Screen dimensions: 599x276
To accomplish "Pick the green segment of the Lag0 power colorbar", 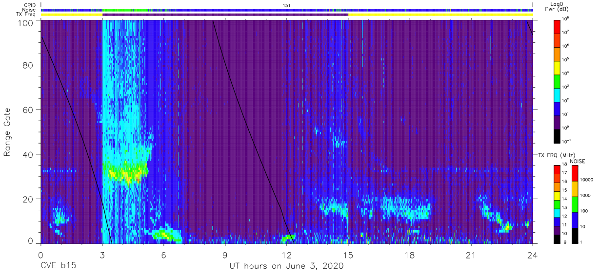I will (557, 81).
